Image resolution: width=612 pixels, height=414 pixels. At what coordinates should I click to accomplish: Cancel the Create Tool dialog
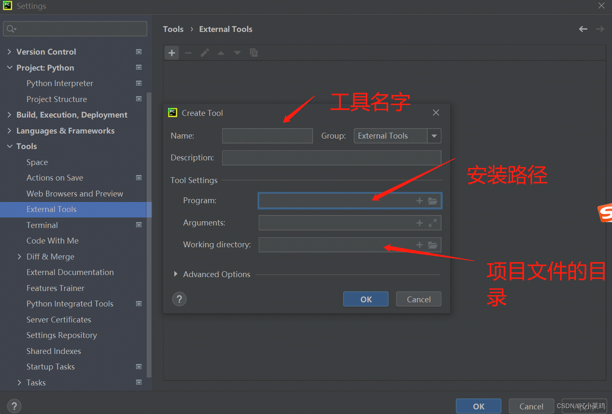[418, 299]
